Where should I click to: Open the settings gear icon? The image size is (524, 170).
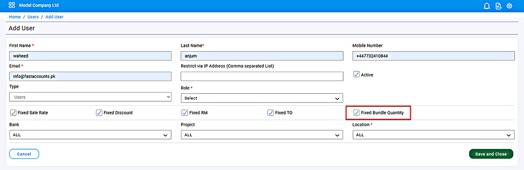[x=509, y=6]
